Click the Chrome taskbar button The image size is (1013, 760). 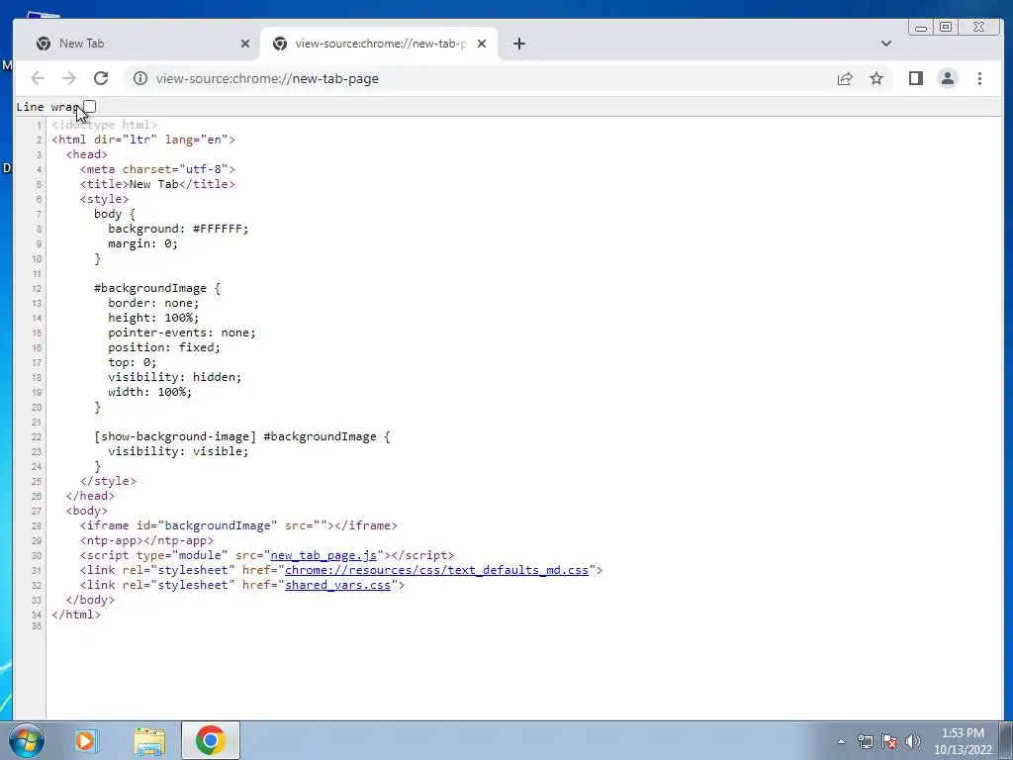pyautogui.click(x=211, y=740)
